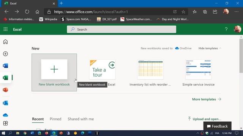The image size is (243, 136).
Task: Click the Excel title in header
Action: point(17,29)
